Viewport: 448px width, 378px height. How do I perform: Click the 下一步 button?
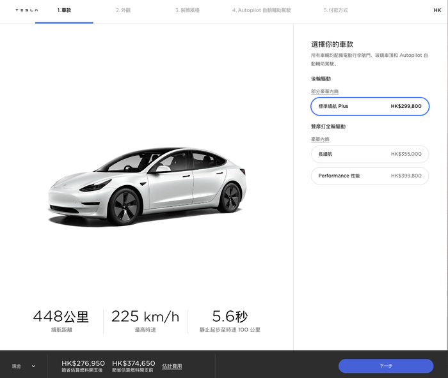coord(386,366)
